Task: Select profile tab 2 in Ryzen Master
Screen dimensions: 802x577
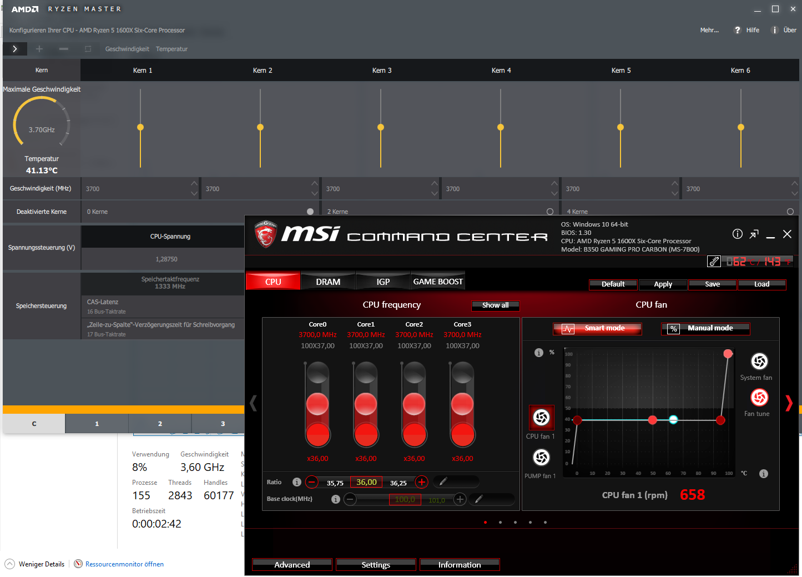Action: [160, 424]
